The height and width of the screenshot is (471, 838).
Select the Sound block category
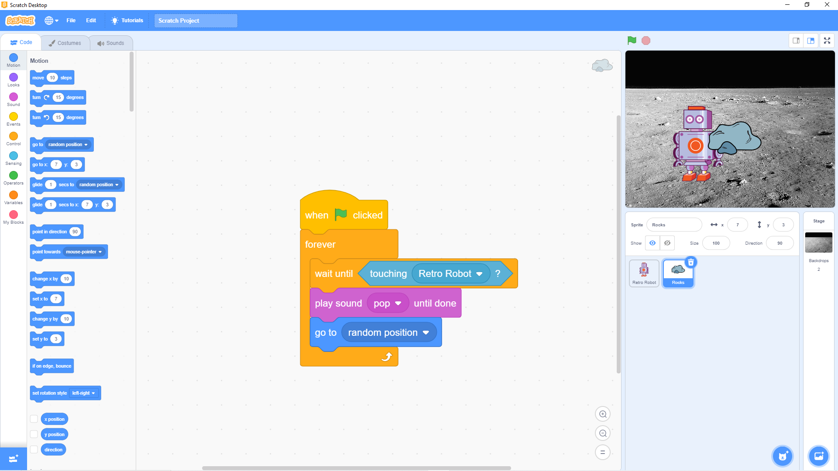click(14, 100)
